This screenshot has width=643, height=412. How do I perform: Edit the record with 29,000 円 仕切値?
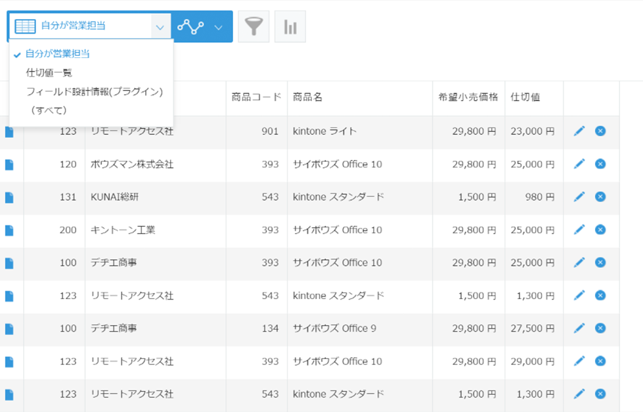coord(579,361)
